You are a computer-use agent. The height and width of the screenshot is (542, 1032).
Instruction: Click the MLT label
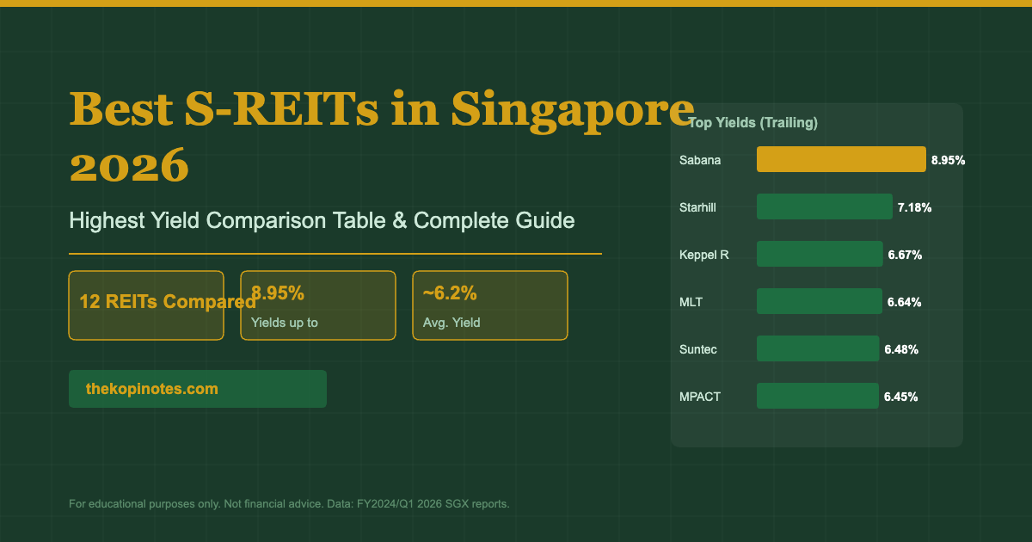pyautogui.click(x=691, y=302)
